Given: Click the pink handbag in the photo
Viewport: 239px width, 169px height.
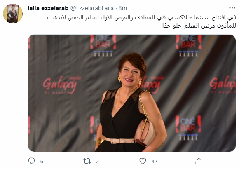Looking at the screenshot, I should [x=145, y=133].
